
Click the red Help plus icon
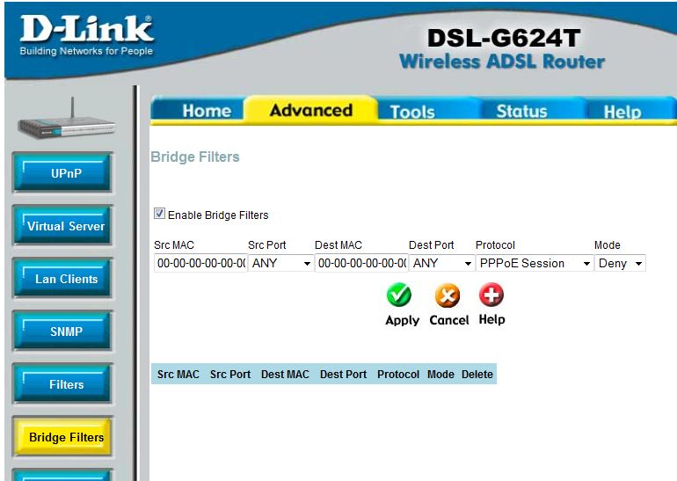[491, 295]
